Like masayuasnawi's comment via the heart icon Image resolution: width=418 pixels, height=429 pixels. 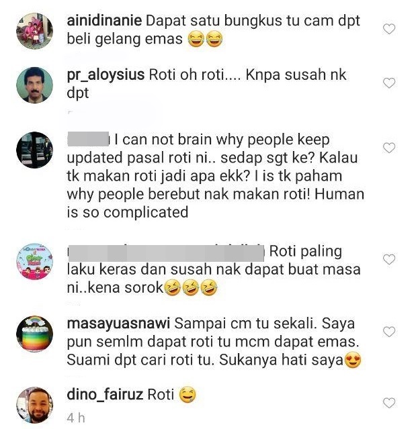pos(388,332)
